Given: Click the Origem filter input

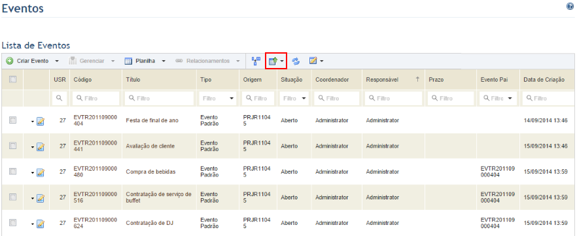Looking at the screenshot, I should click(258, 99).
